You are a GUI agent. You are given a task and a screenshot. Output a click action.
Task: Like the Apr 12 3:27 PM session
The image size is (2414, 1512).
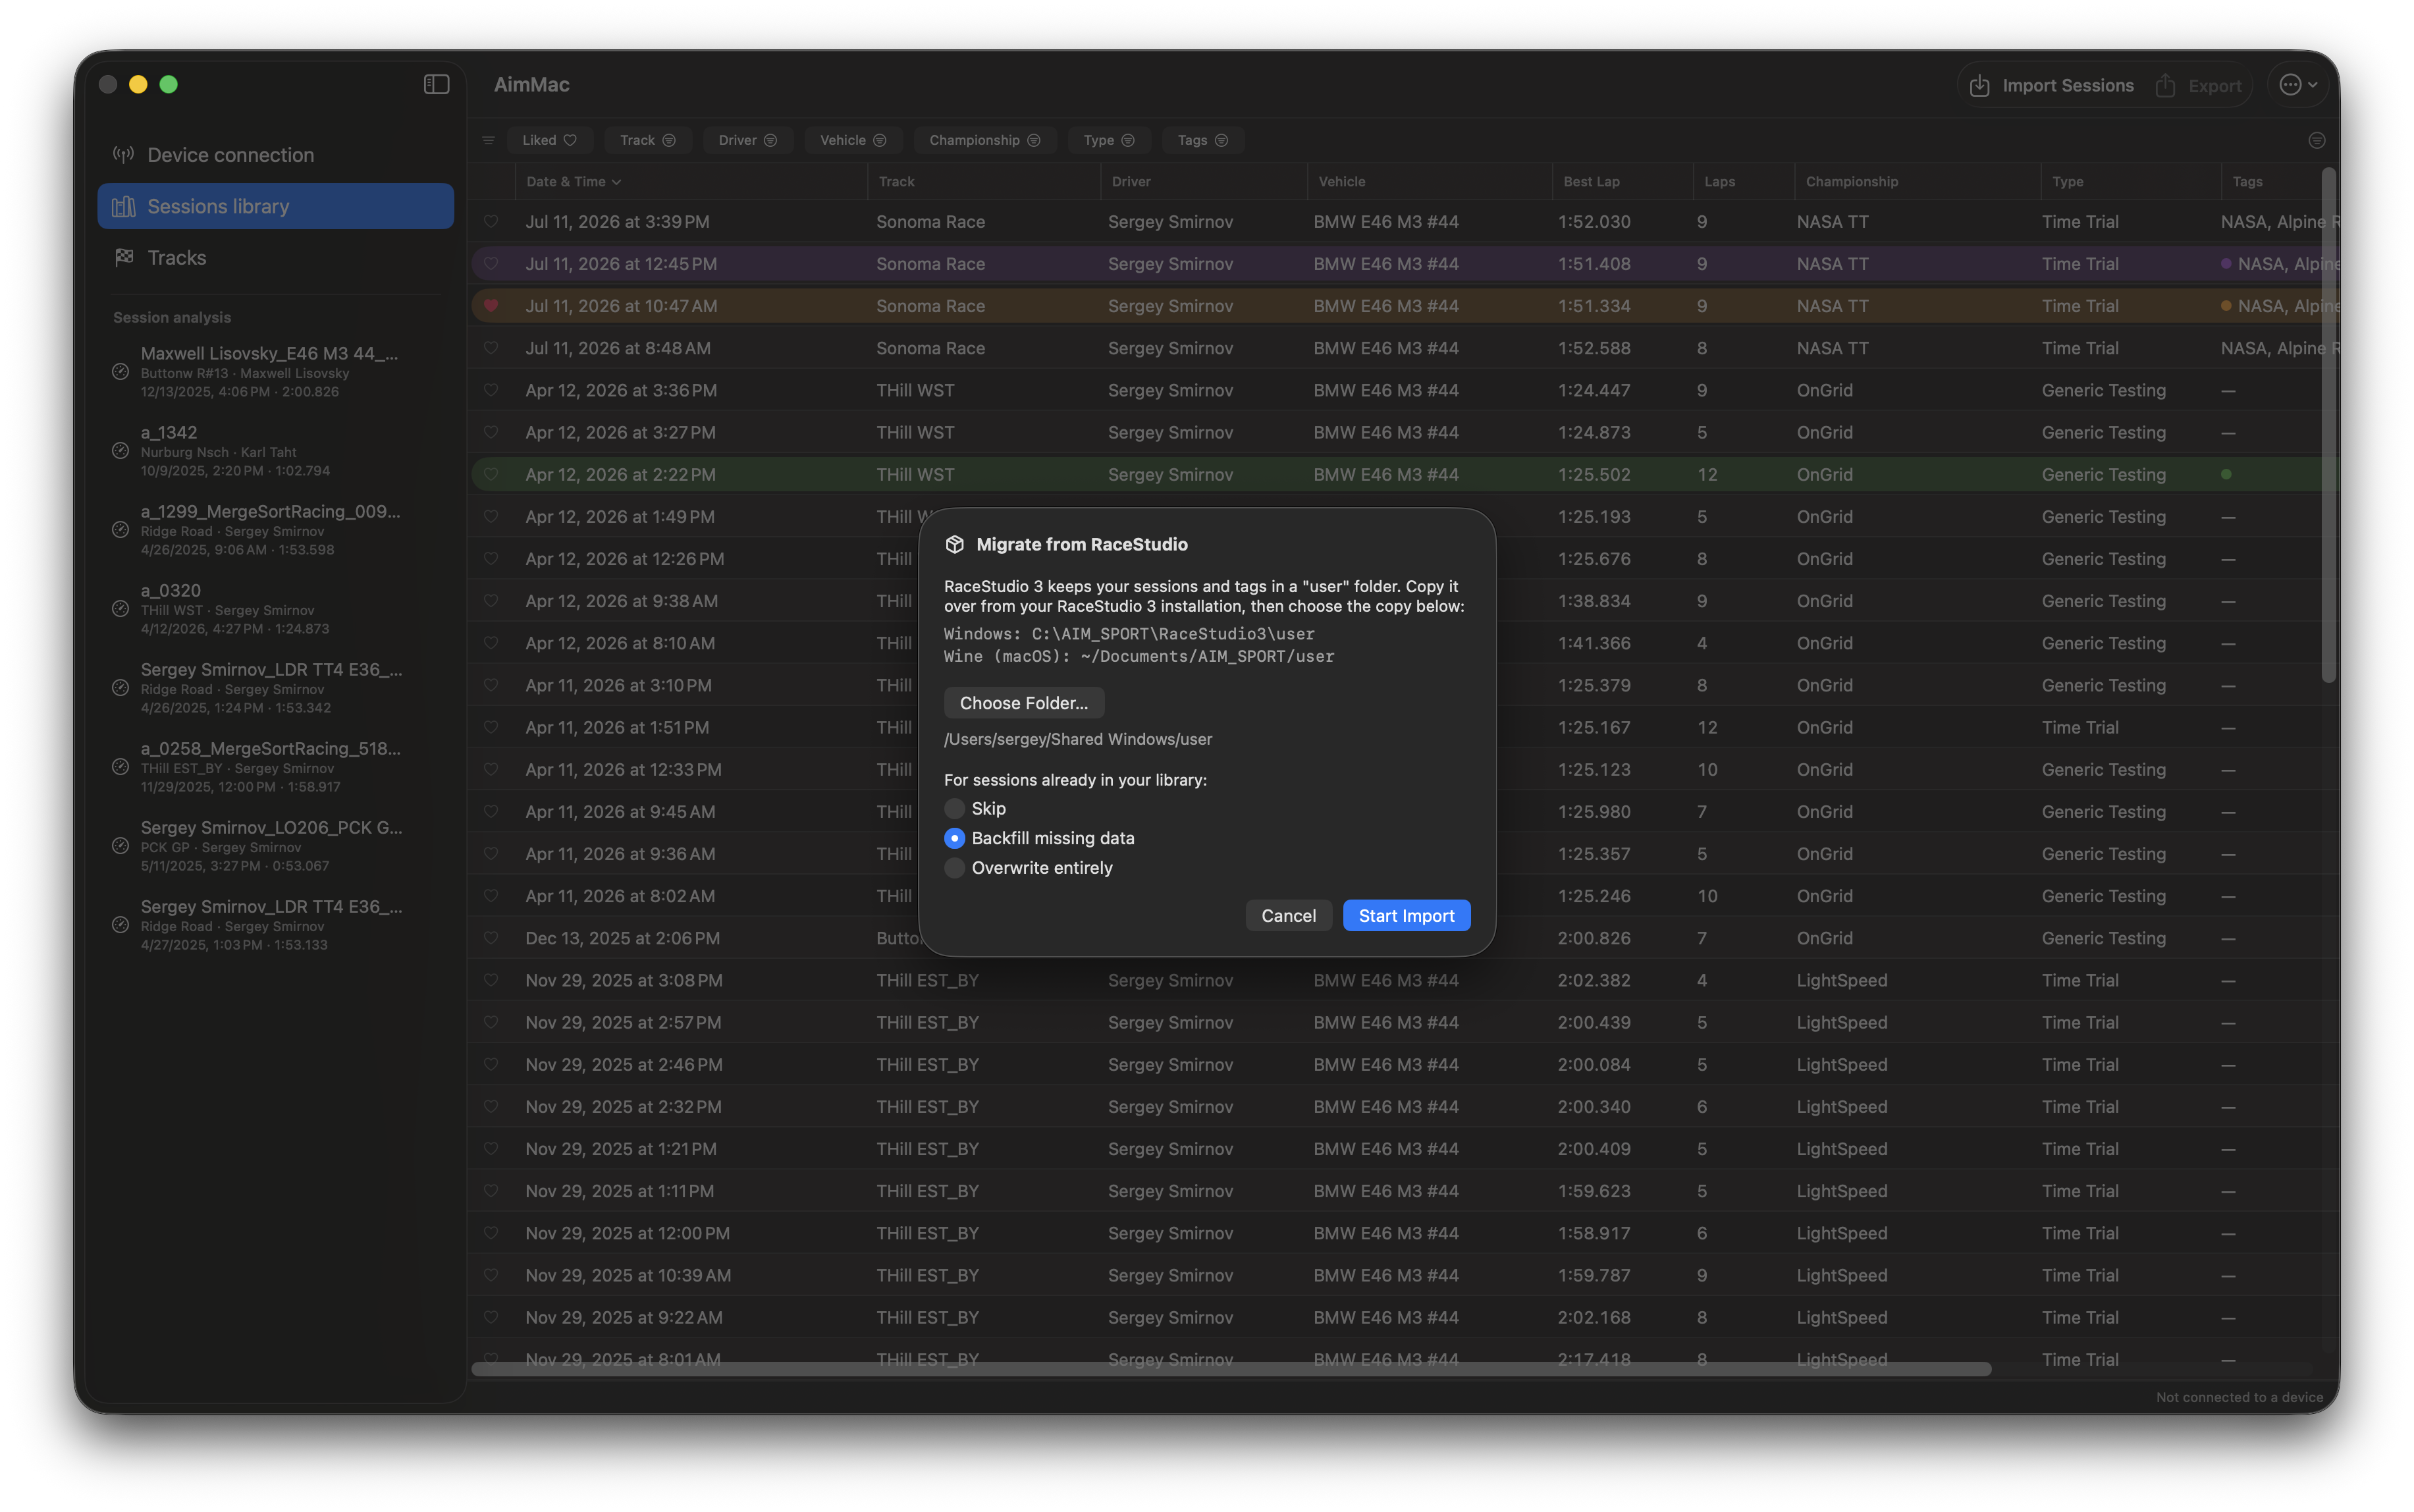pos(491,432)
